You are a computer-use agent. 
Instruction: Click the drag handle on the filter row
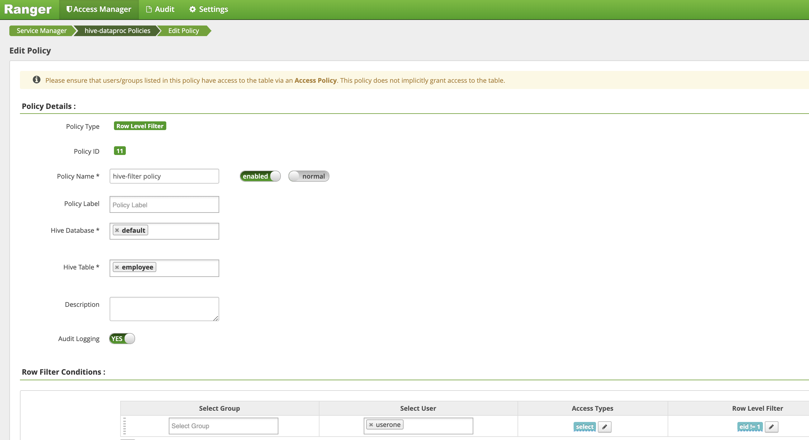[124, 426]
